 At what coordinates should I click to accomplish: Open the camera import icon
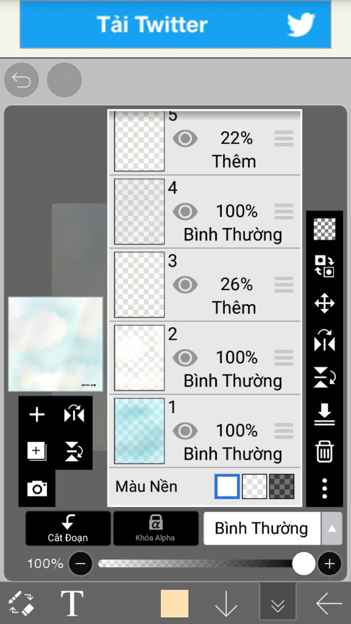[x=37, y=489]
